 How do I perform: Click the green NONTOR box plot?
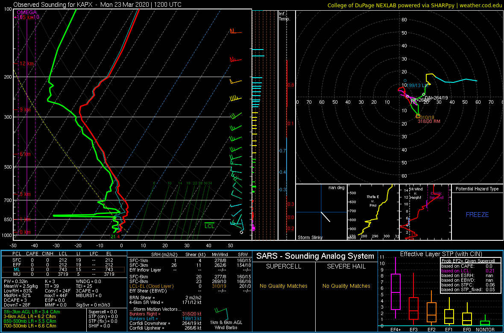click(x=485, y=319)
